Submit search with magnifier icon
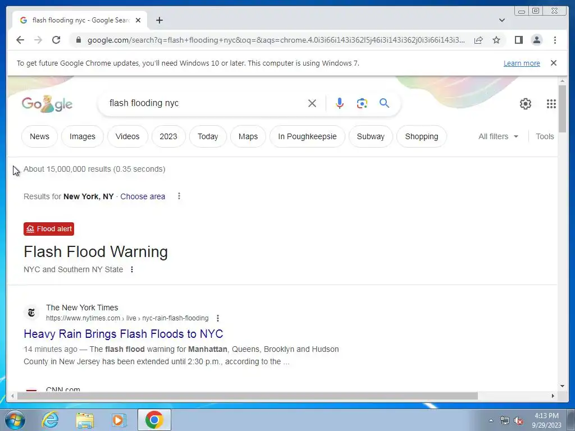Screen dimensions: 575x431 (384, 103)
